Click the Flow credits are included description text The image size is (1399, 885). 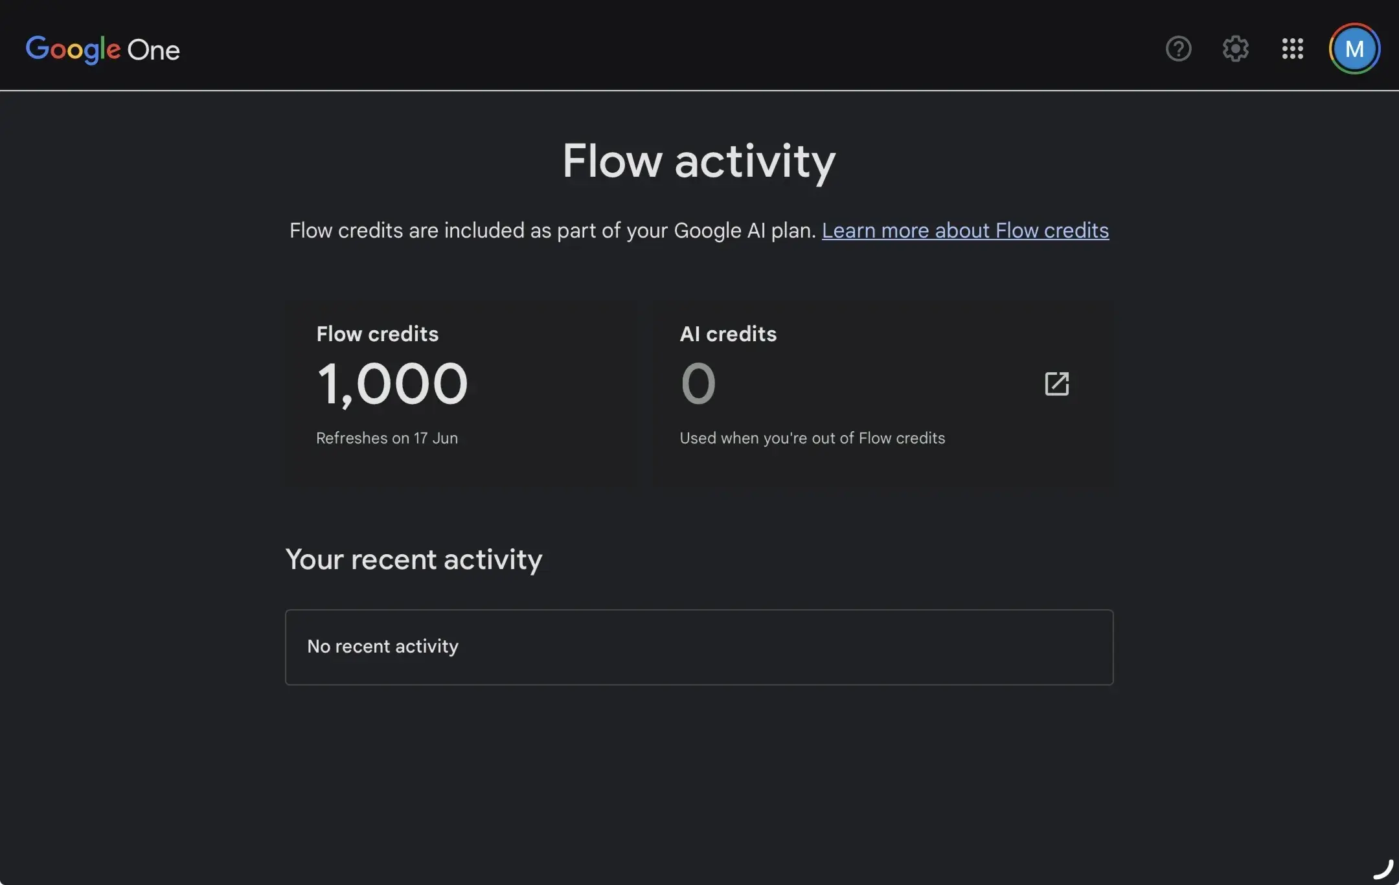point(552,230)
